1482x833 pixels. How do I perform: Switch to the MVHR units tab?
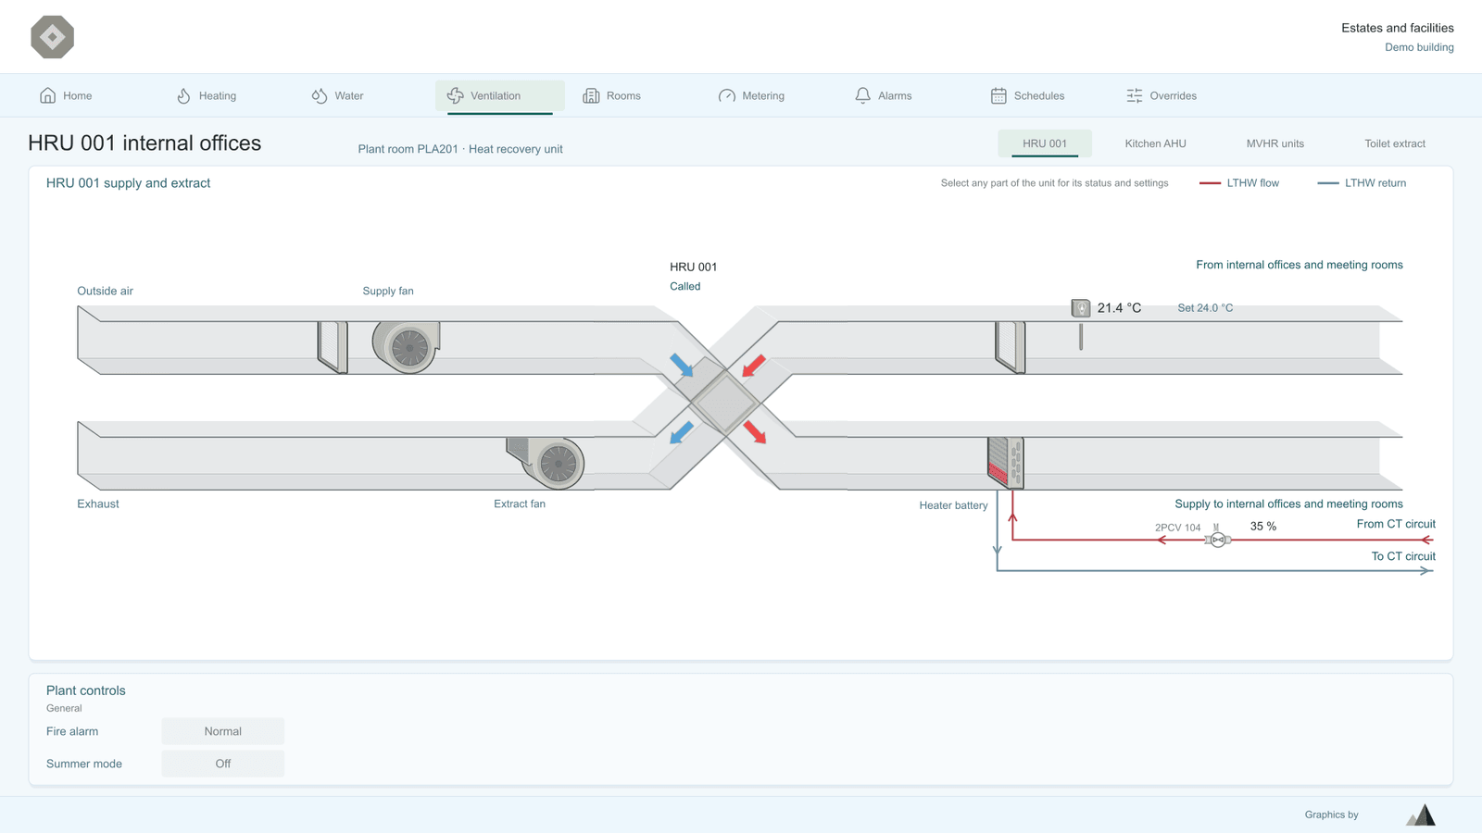(x=1275, y=143)
